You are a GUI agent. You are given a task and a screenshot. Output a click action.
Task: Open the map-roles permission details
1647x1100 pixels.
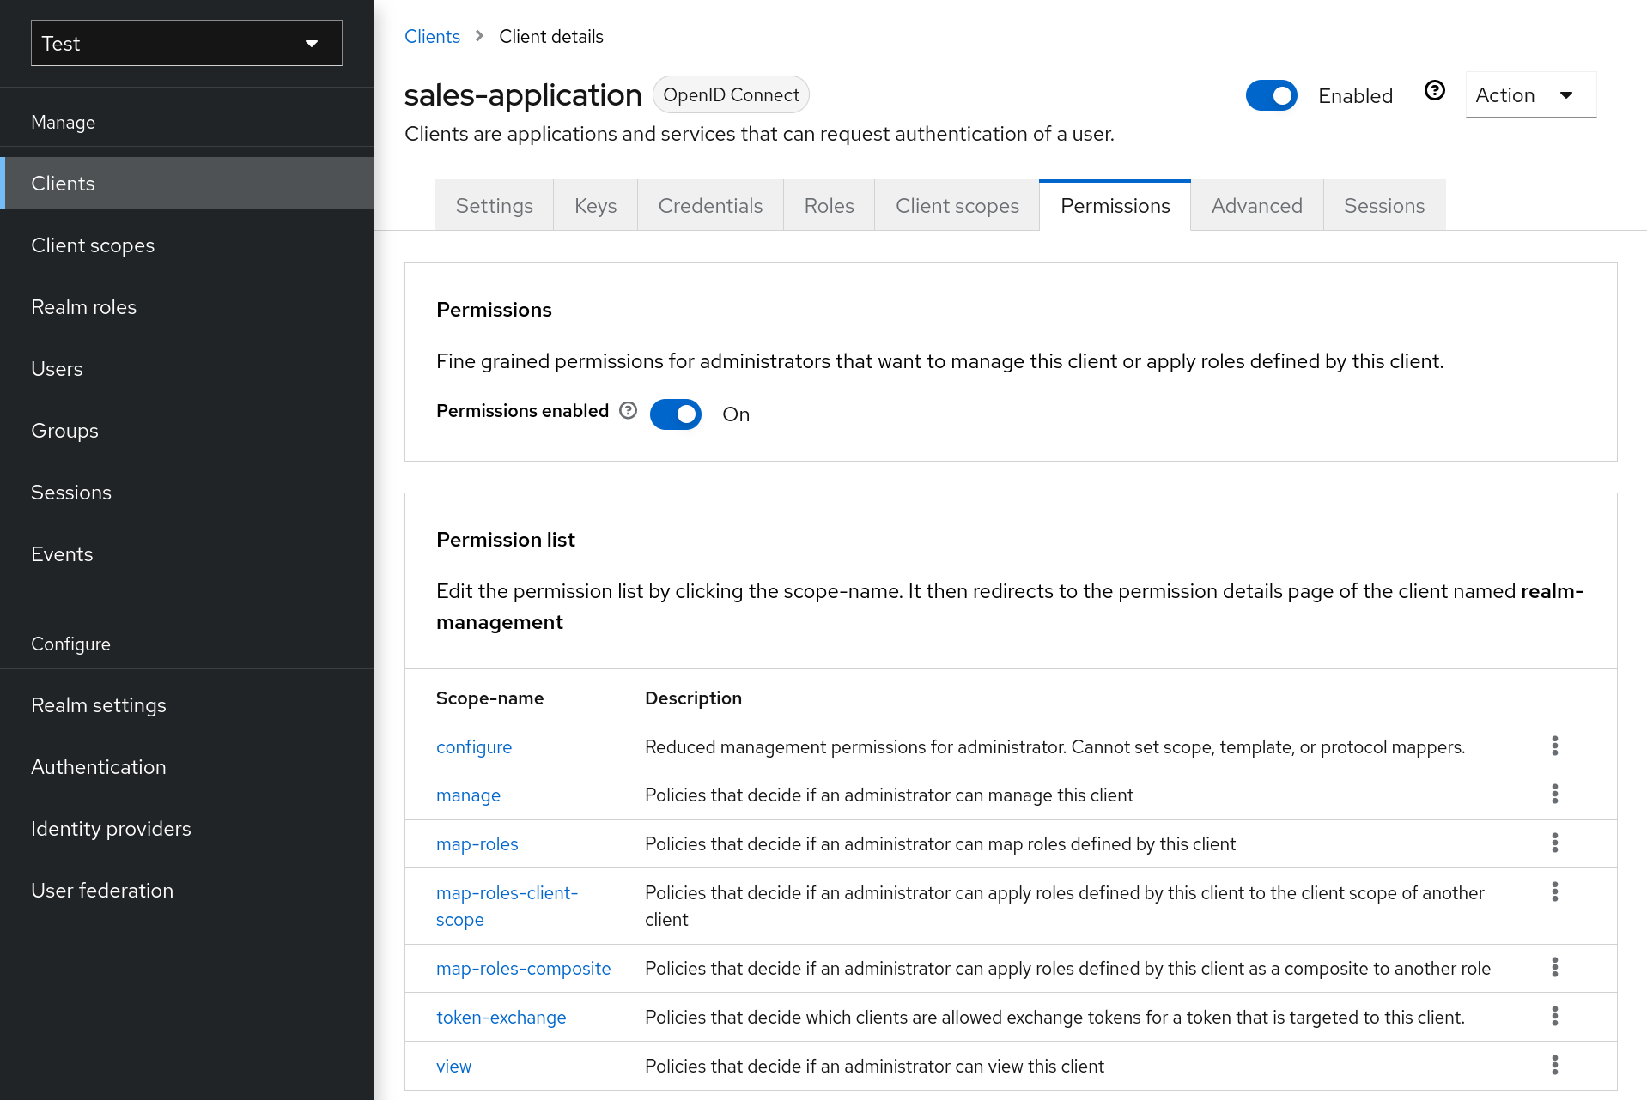click(x=477, y=844)
